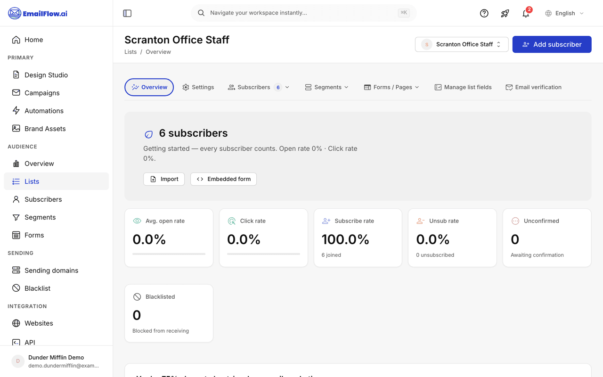Click the Subscribe rate person-plus icon
The width and height of the screenshot is (603, 377).
(x=326, y=221)
